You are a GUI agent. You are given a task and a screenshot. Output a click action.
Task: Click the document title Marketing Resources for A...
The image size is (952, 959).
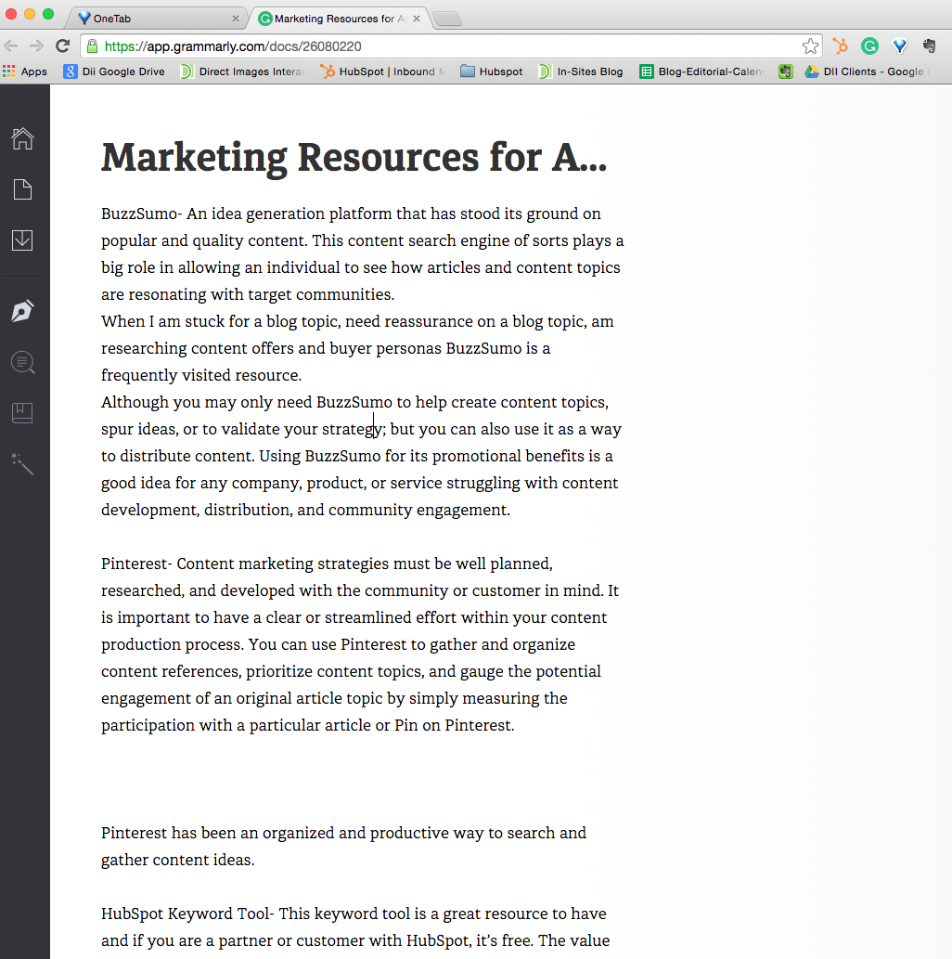pos(354,157)
